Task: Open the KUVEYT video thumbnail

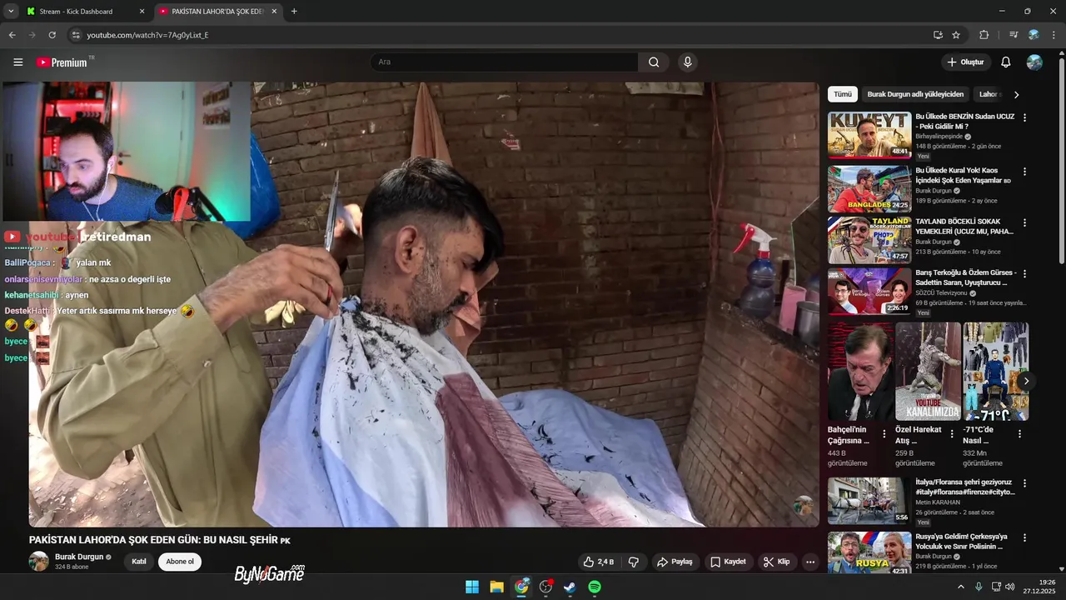Action: point(869,135)
